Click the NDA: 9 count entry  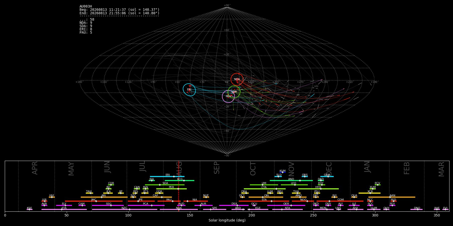[x=86, y=23]
